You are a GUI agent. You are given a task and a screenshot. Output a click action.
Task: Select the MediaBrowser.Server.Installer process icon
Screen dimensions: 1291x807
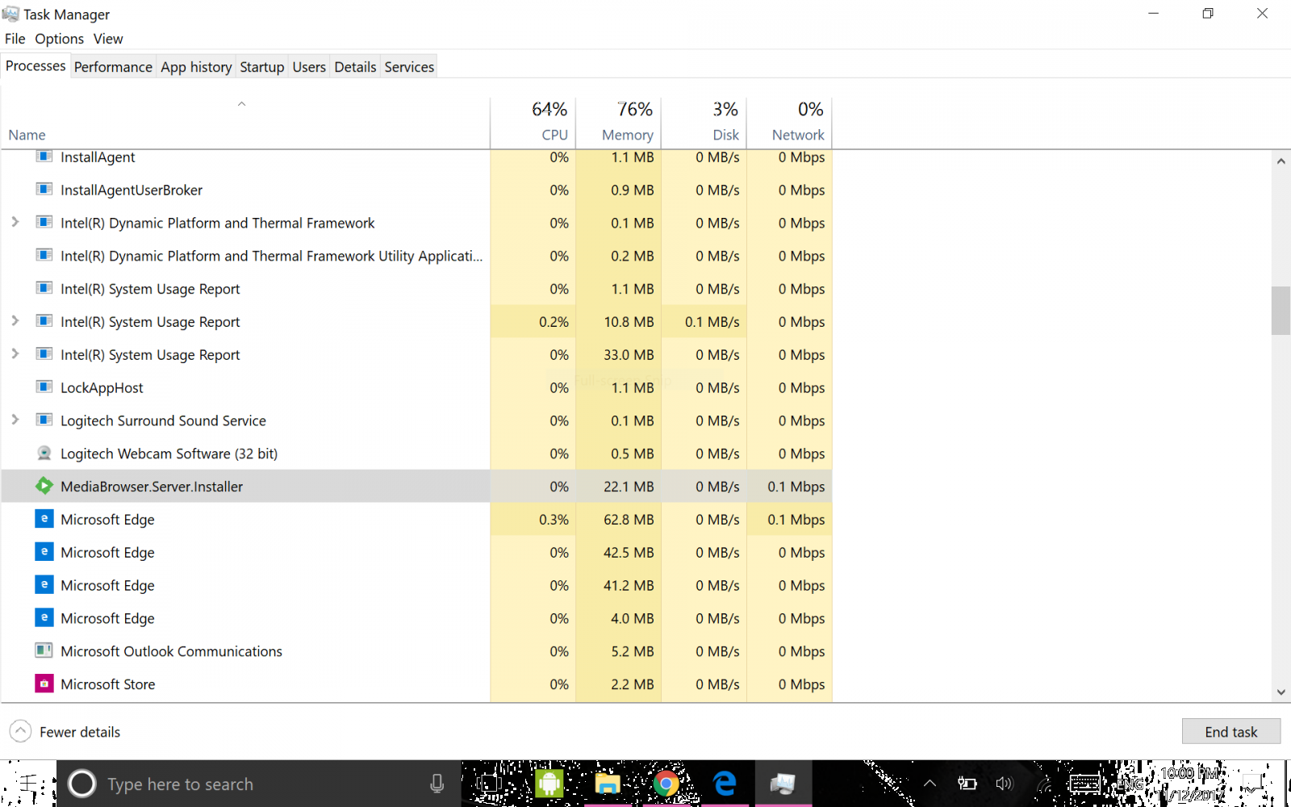pos(44,486)
